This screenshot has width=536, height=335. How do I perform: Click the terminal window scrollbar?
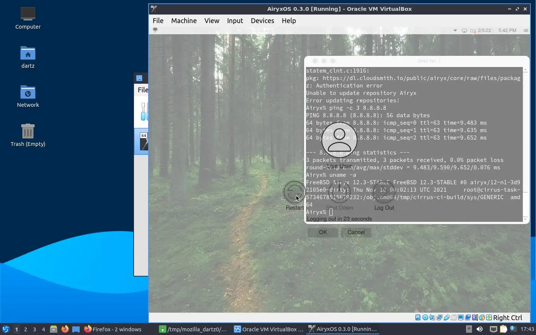click(525, 145)
